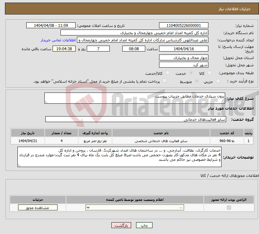Viewport: 259px width, 234px height.
Task: Click cell سایر فعالیت های خدماتی شخصی
Action: pyautogui.click(x=161, y=141)
